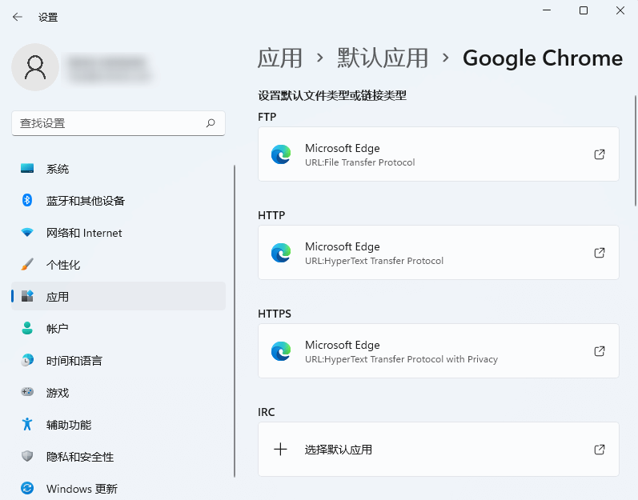
Task: Click the 应用 apps icon
Action: pyautogui.click(x=27, y=296)
